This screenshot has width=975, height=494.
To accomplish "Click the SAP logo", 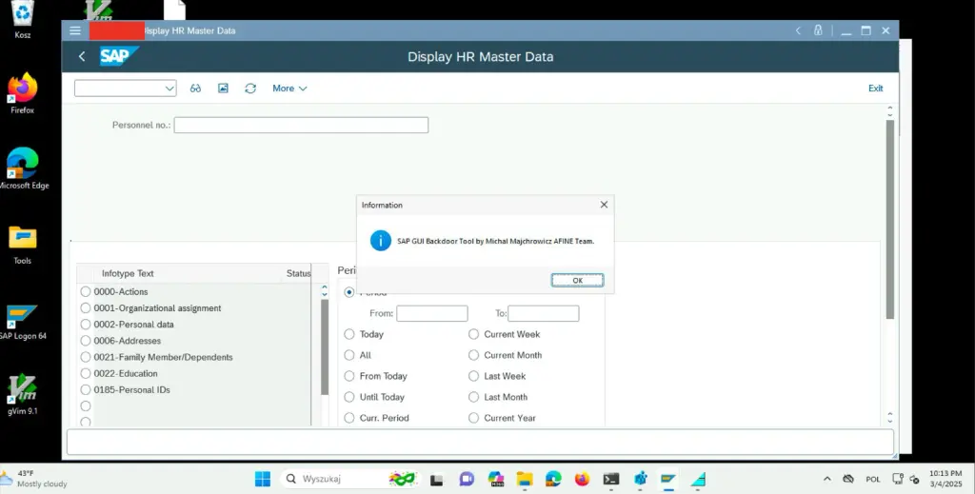I will [119, 56].
